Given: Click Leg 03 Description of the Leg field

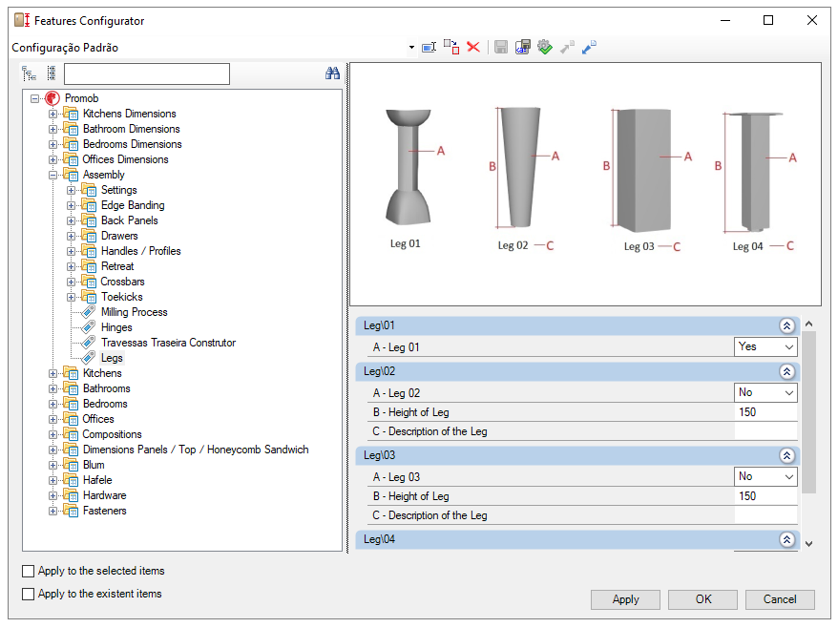Looking at the screenshot, I should click(765, 515).
